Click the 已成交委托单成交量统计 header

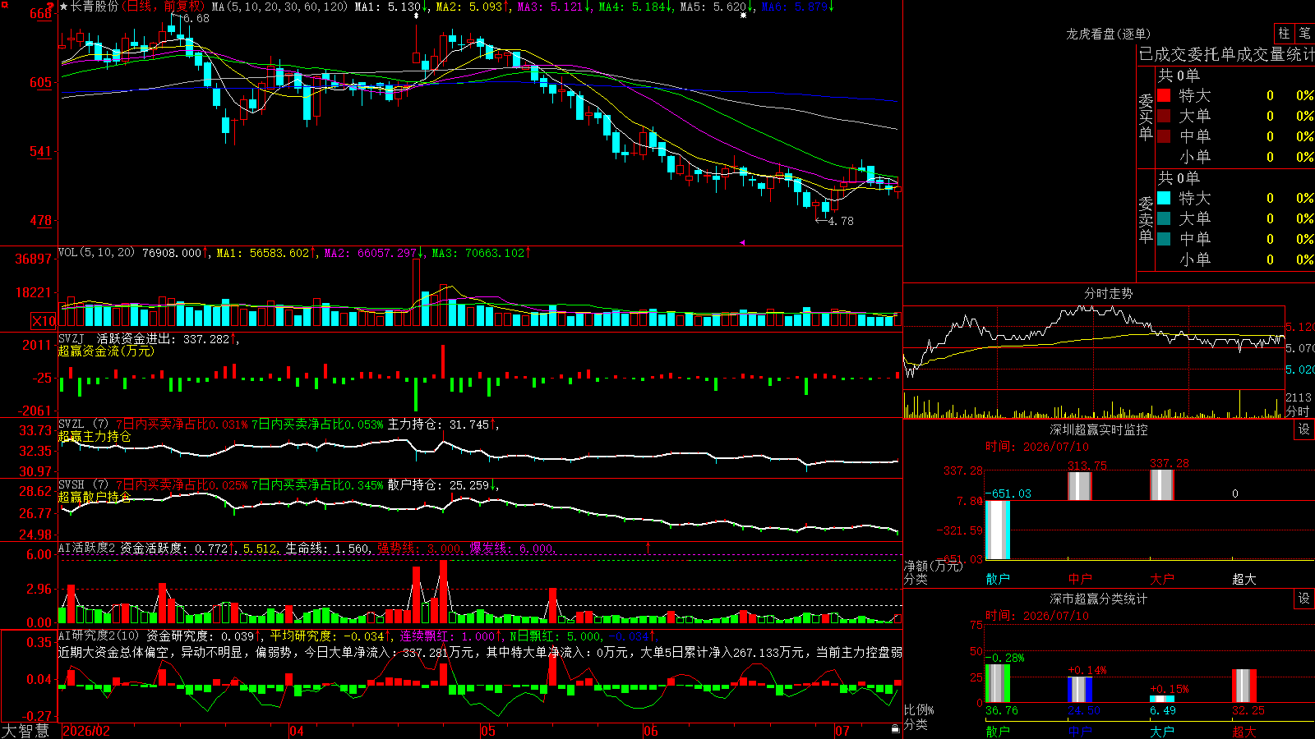point(1226,54)
